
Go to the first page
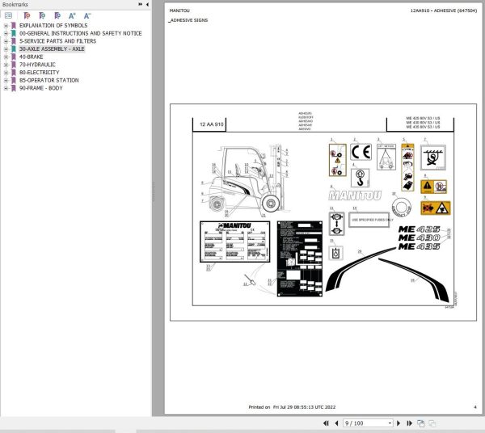[x=326, y=423]
